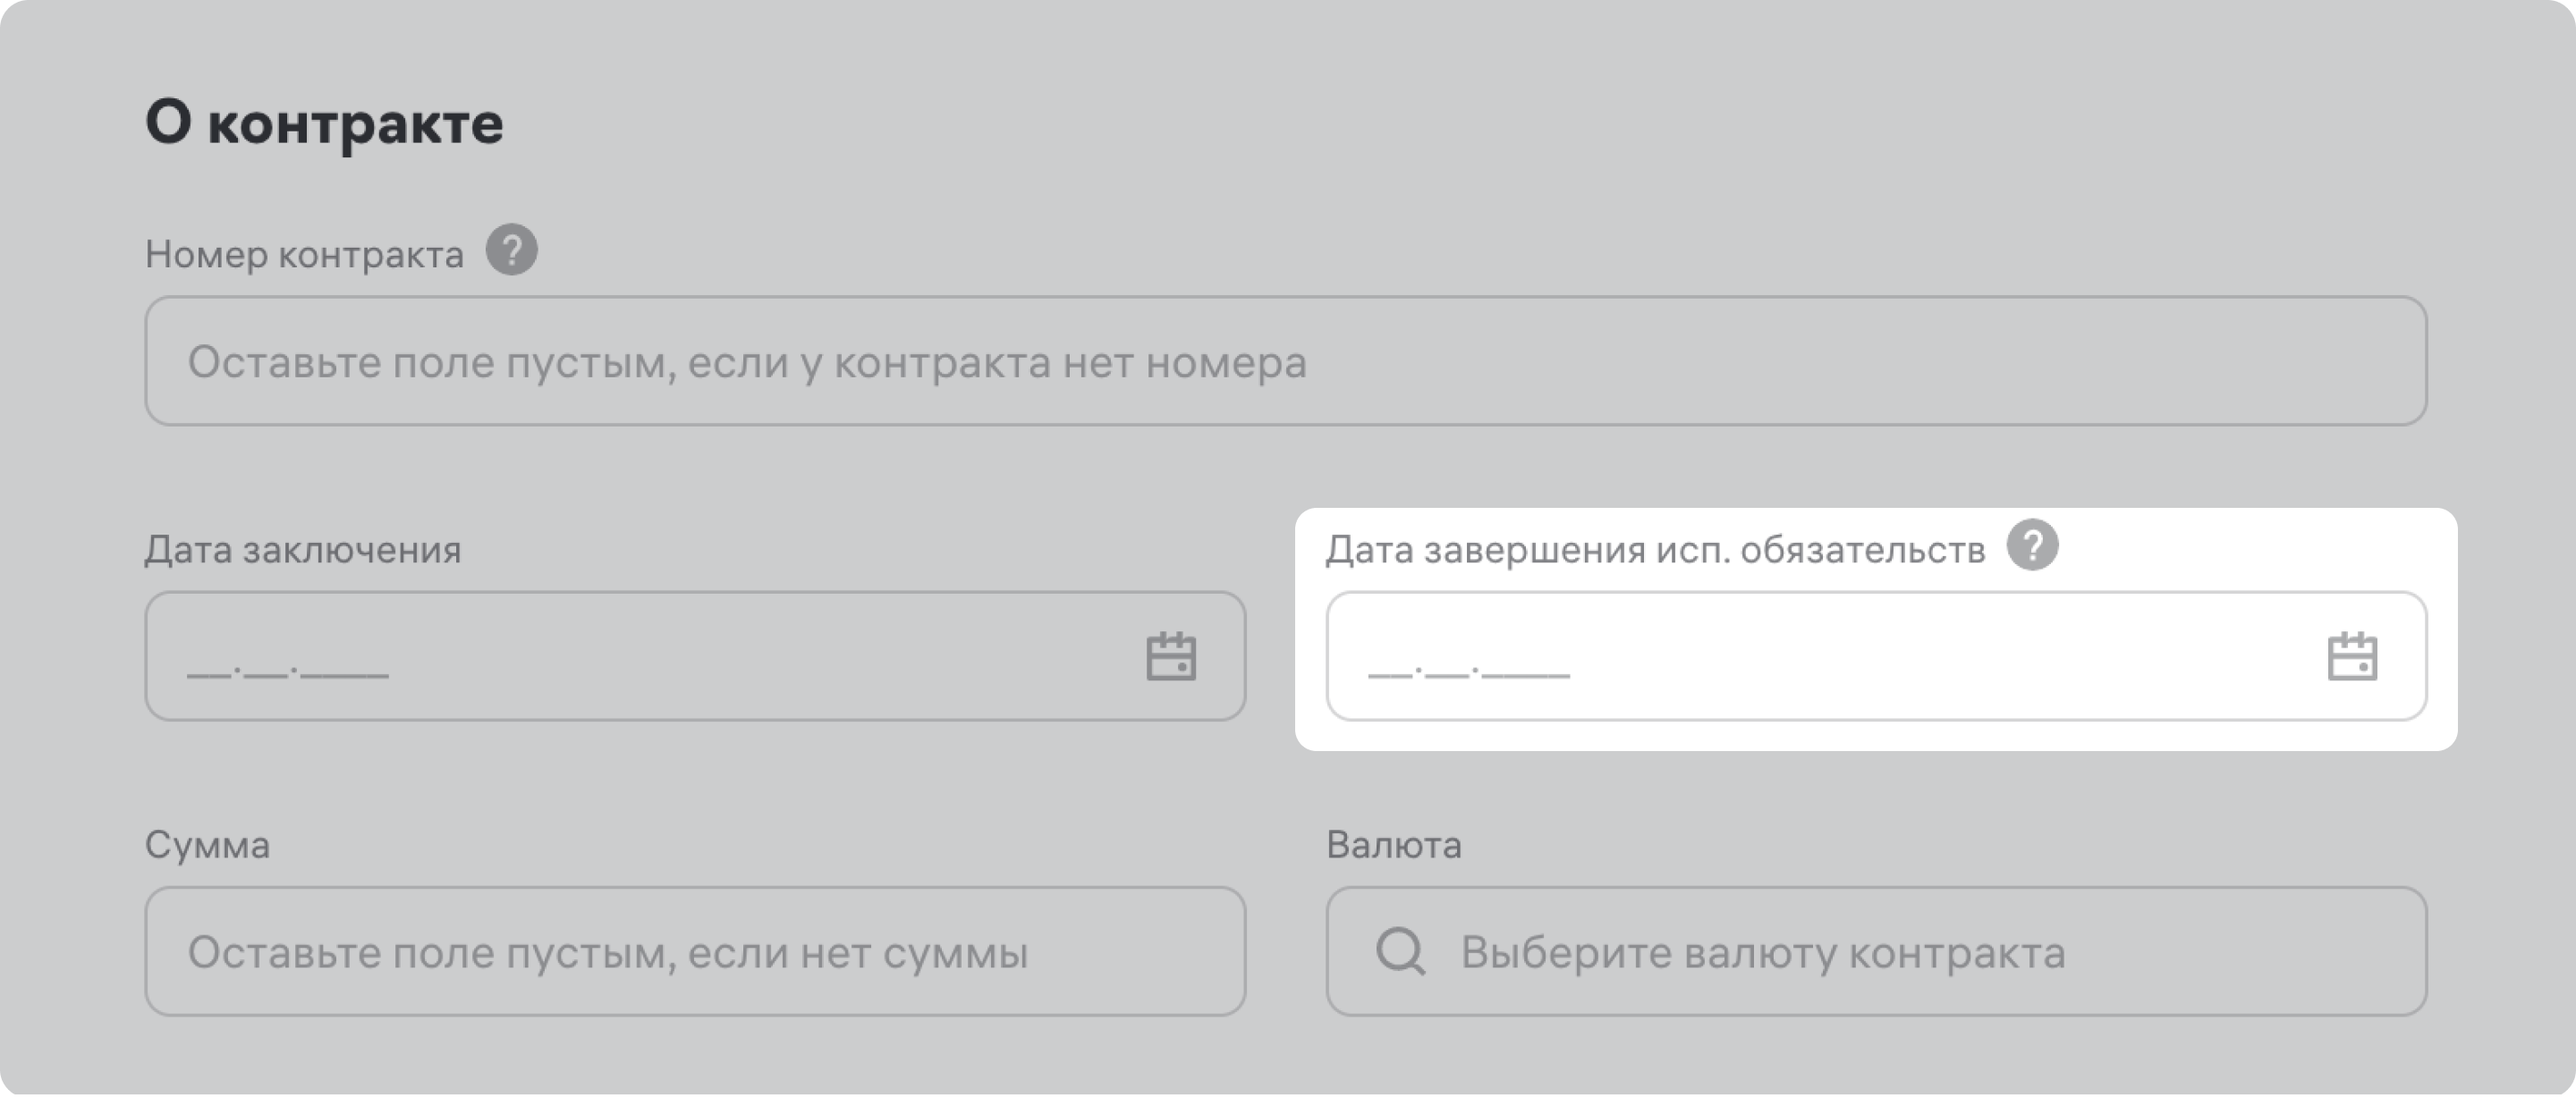The width and height of the screenshot is (2576, 1098).
Task: Click the 'Дата завершения исп. обязательств' label
Action: click(x=1655, y=550)
